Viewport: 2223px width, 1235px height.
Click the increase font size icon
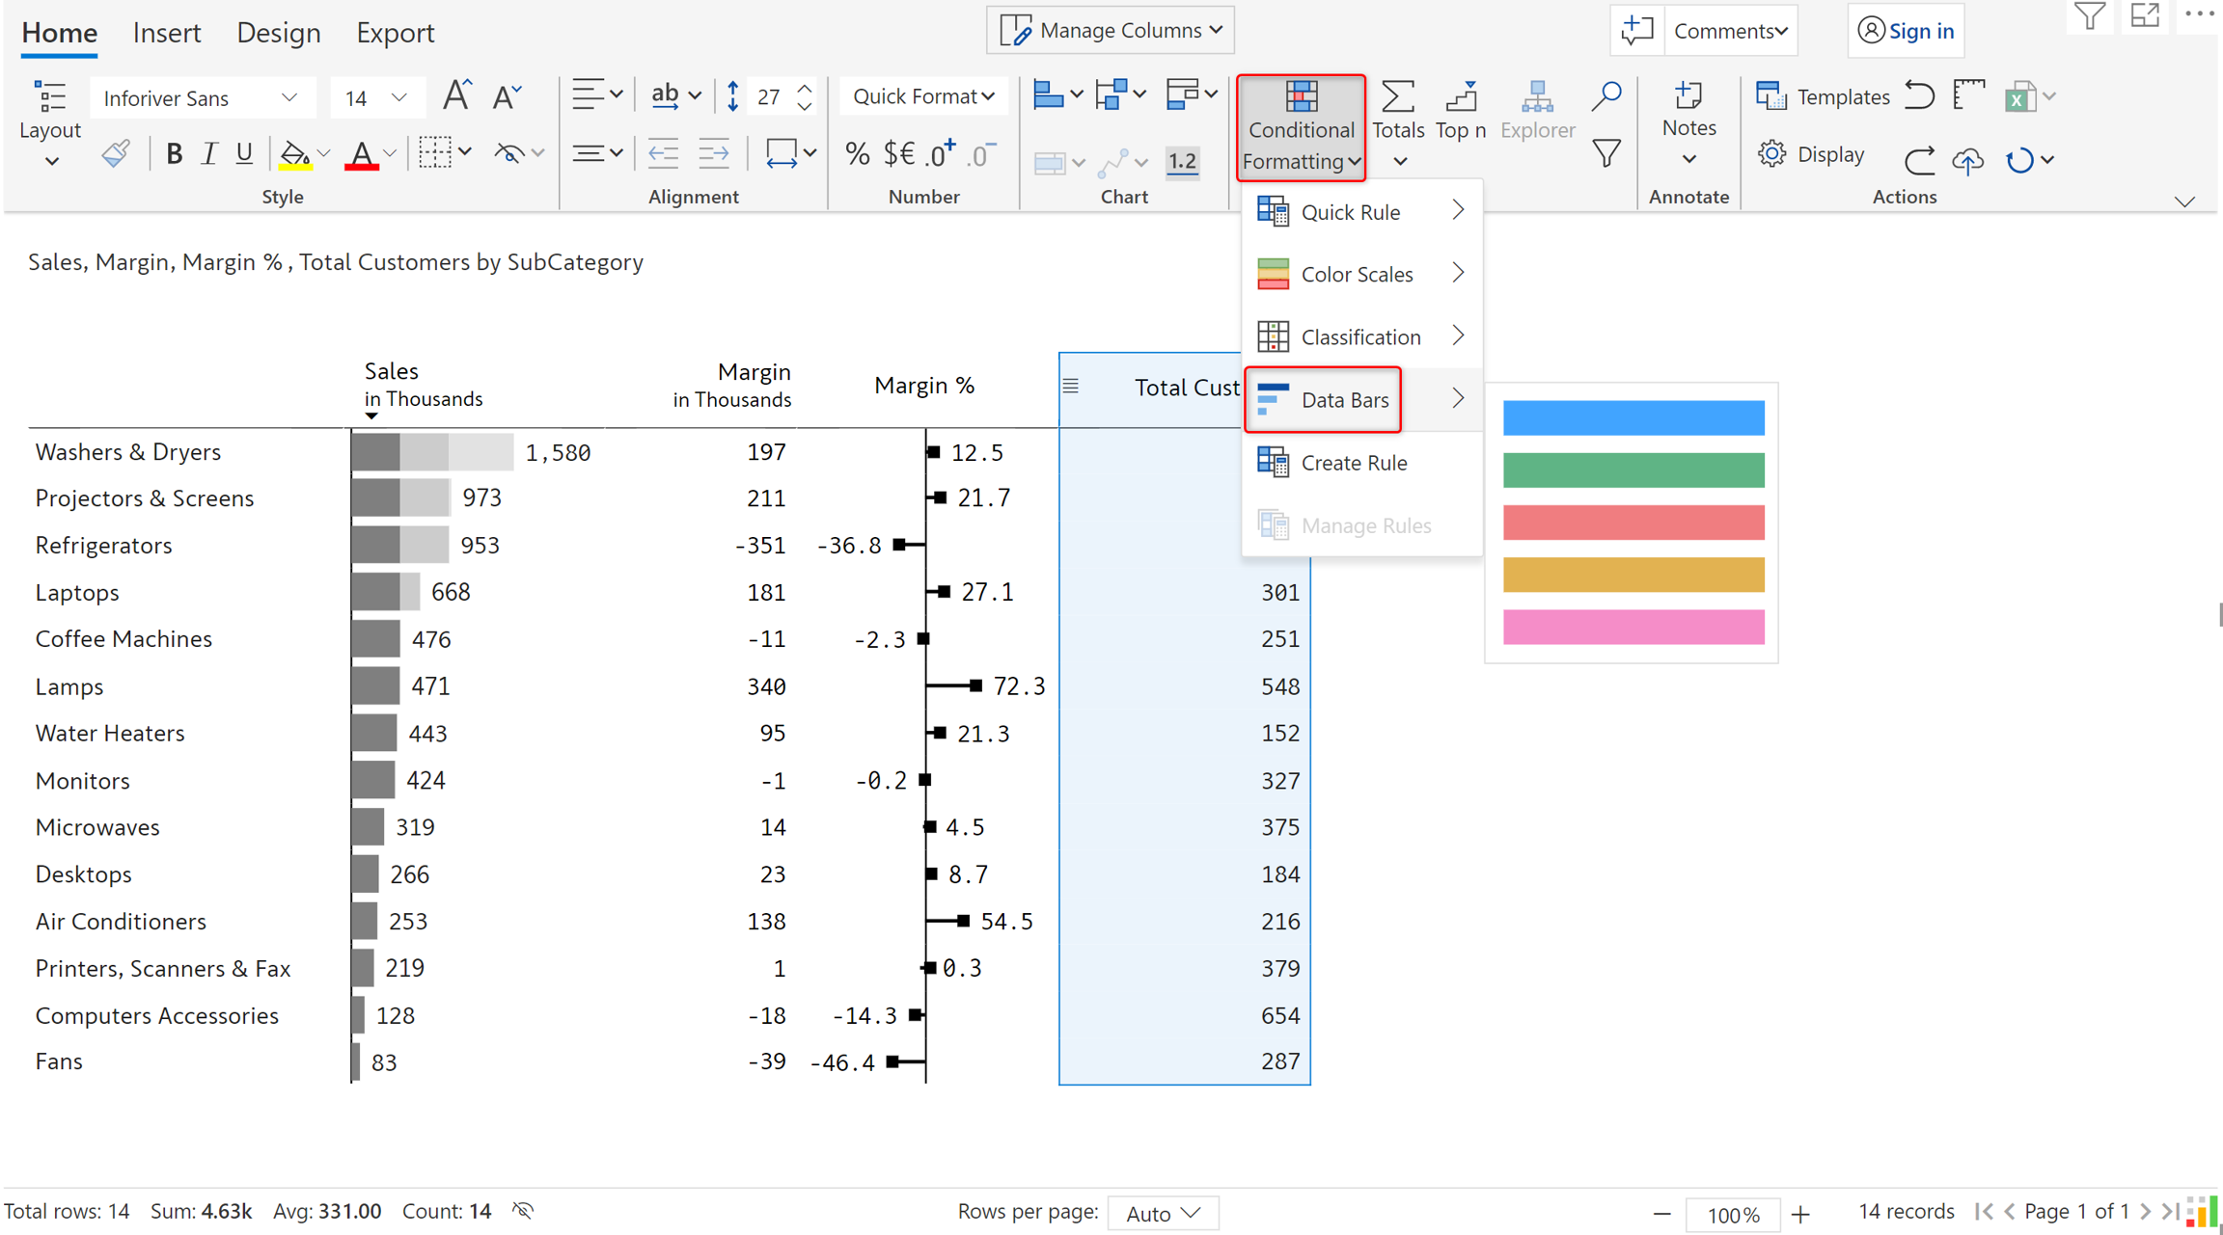pos(456,96)
